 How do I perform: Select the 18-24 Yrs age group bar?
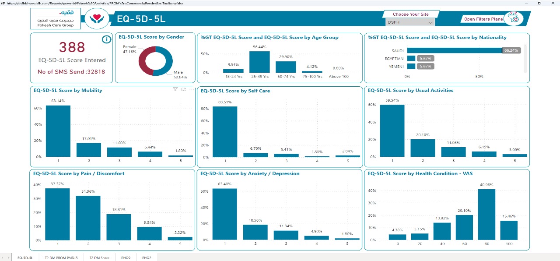tap(233, 71)
